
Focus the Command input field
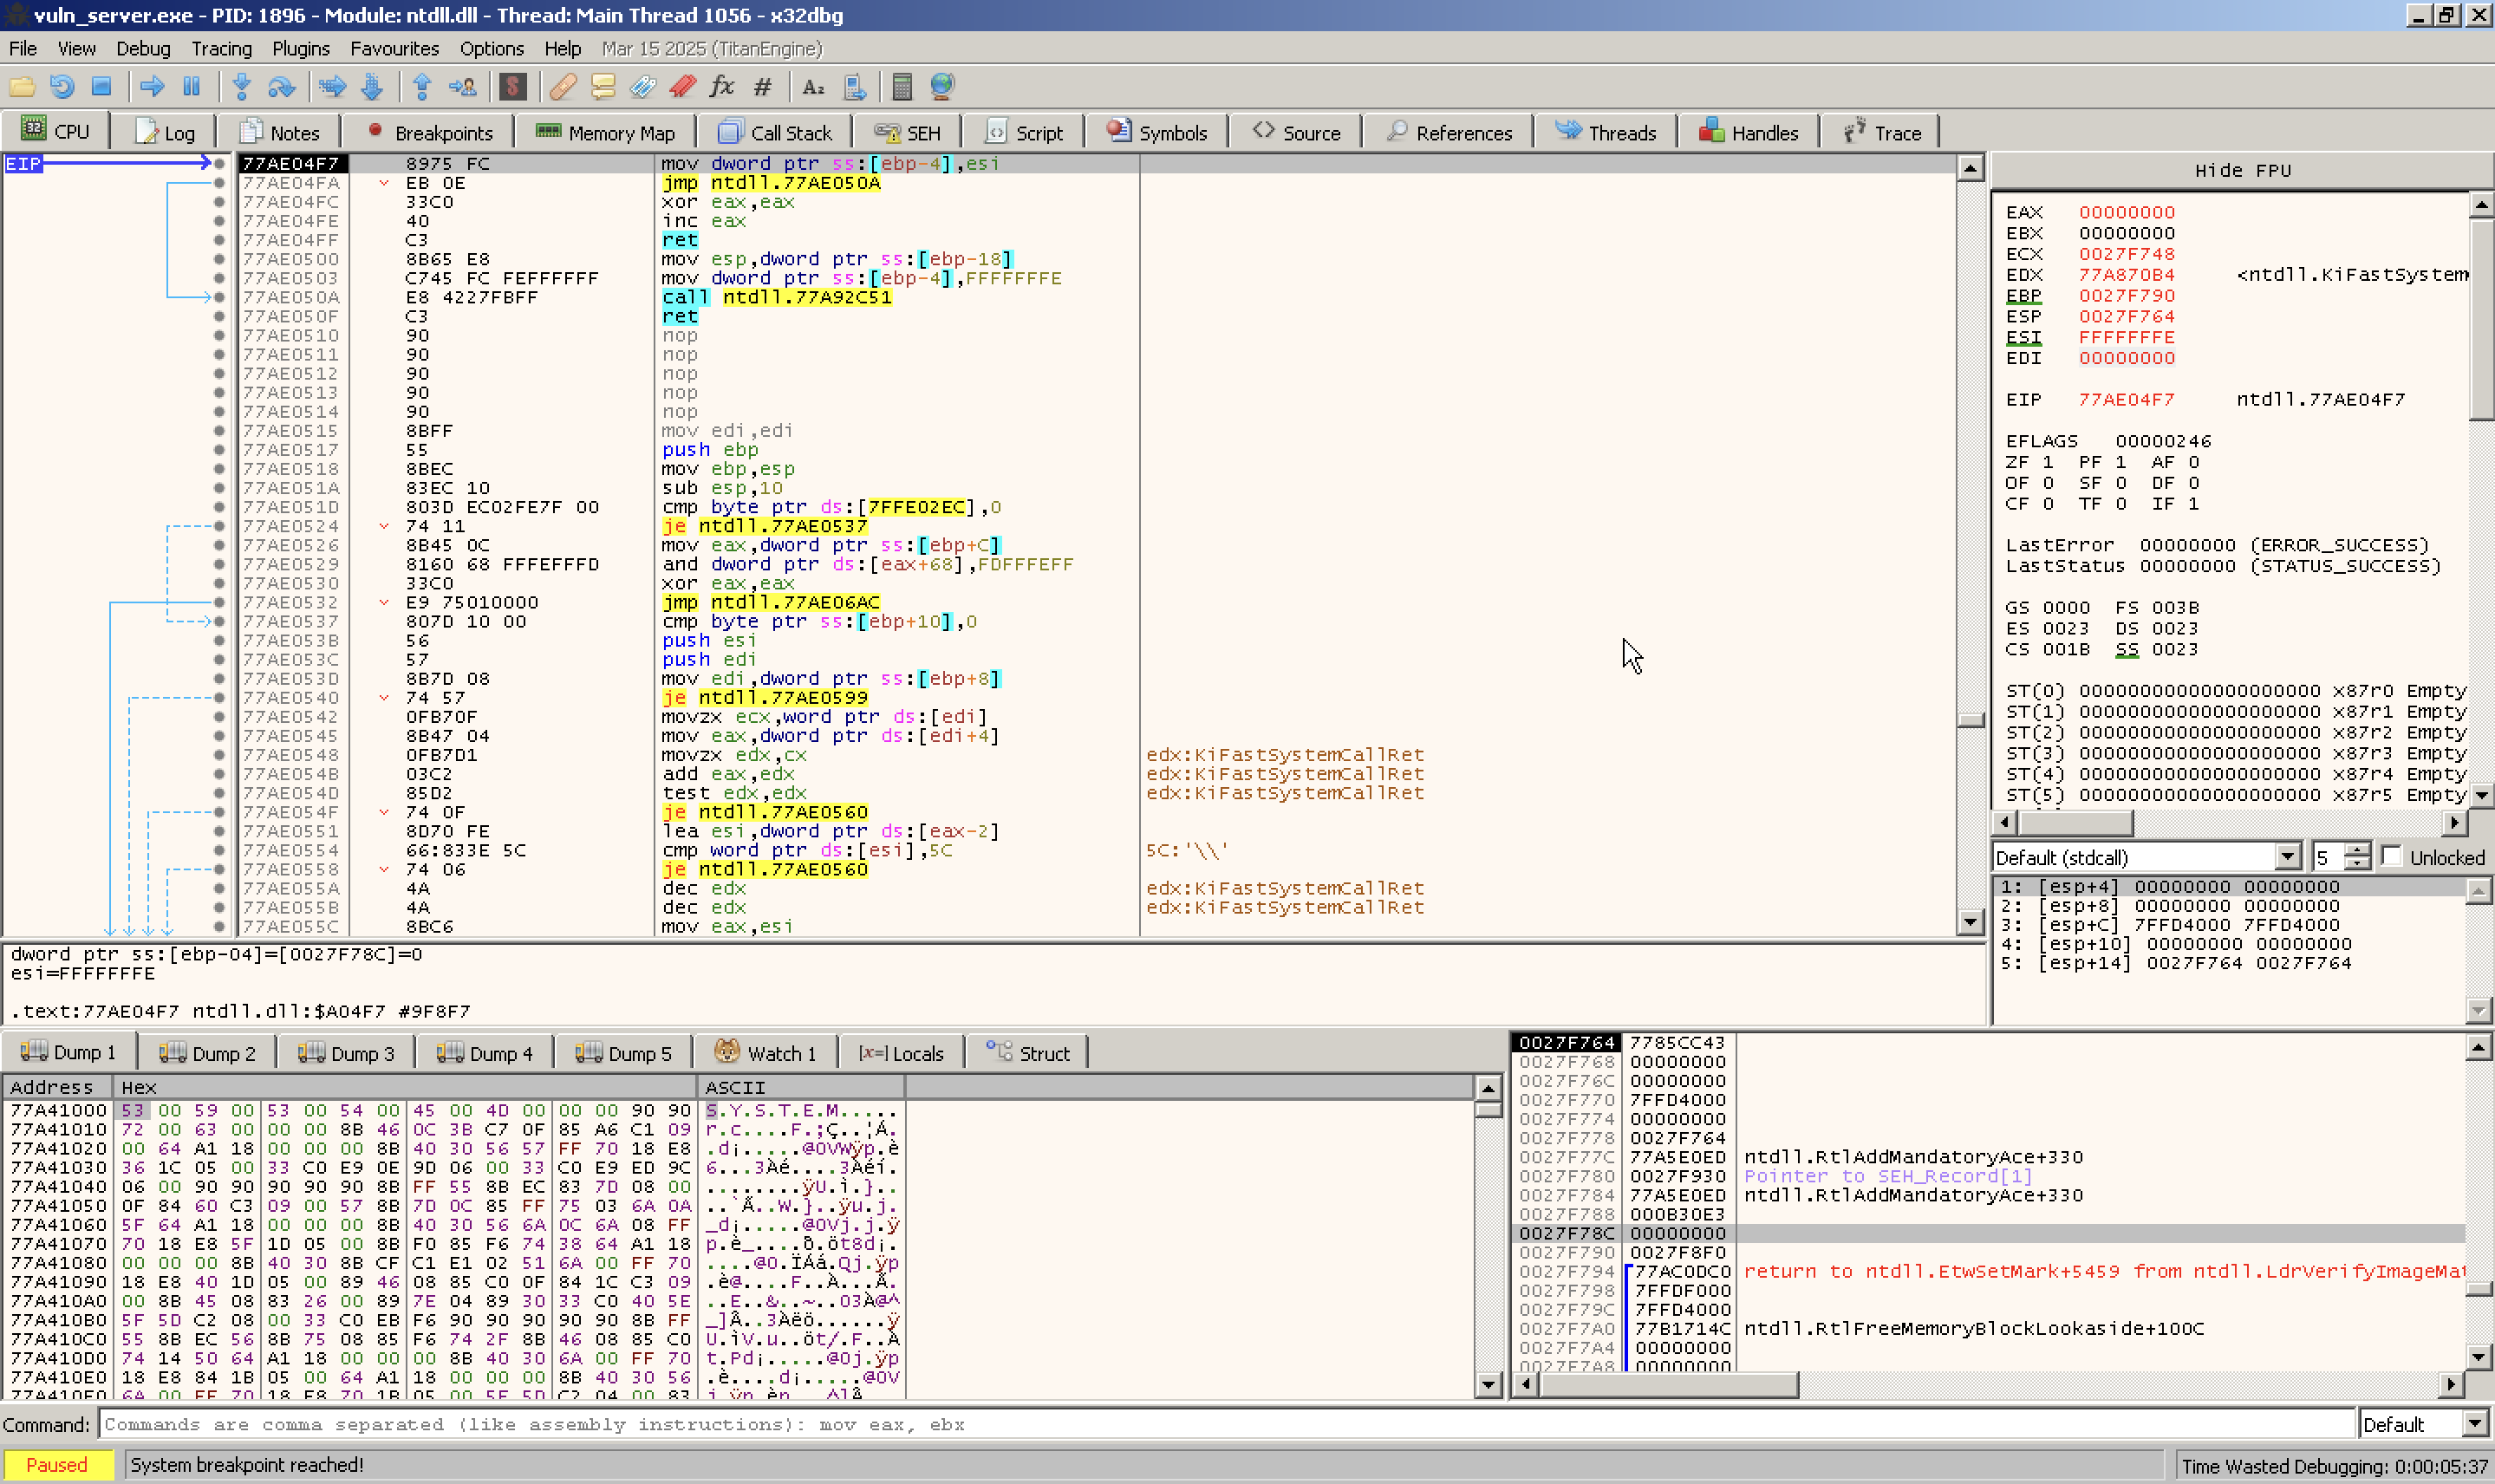click(x=1227, y=1424)
